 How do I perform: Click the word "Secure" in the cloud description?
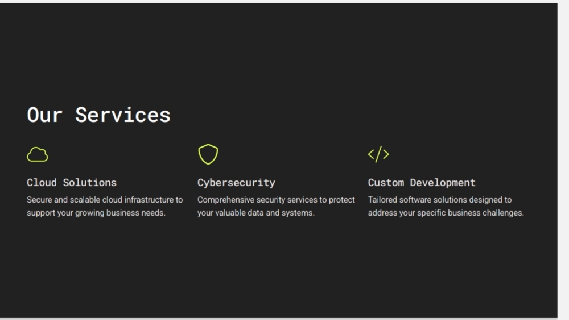(39, 200)
